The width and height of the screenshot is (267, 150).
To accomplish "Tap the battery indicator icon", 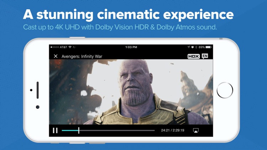I will tap(208, 47).
